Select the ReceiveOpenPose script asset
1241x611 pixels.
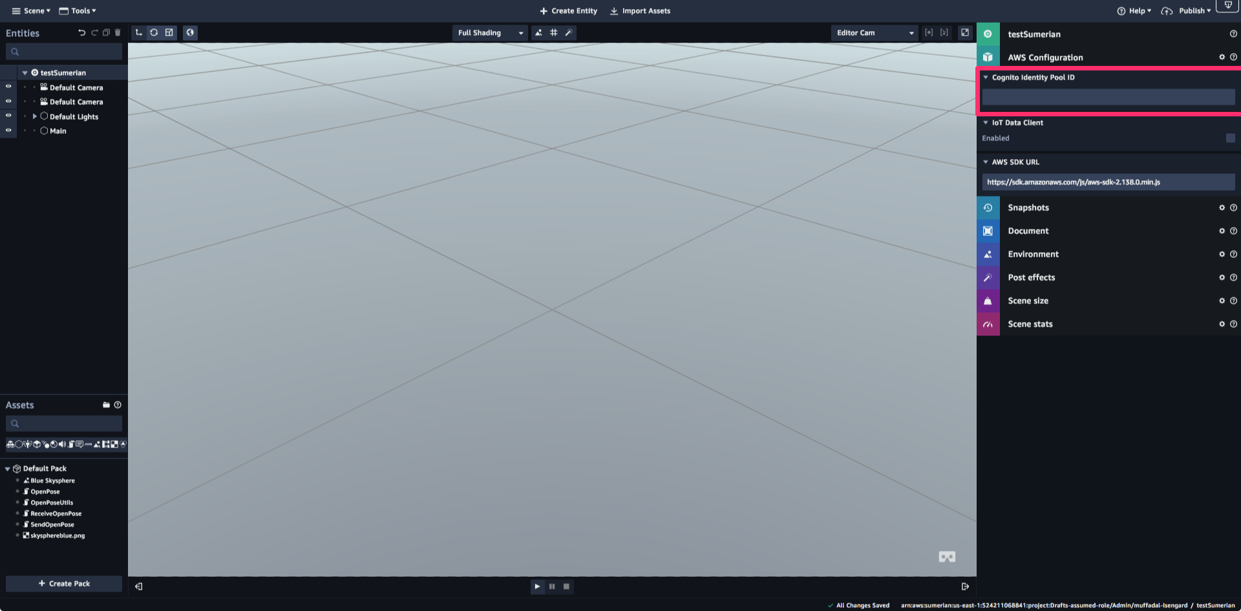(x=56, y=513)
